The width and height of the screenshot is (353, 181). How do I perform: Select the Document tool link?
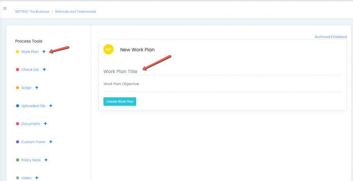[x=31, y=124]
